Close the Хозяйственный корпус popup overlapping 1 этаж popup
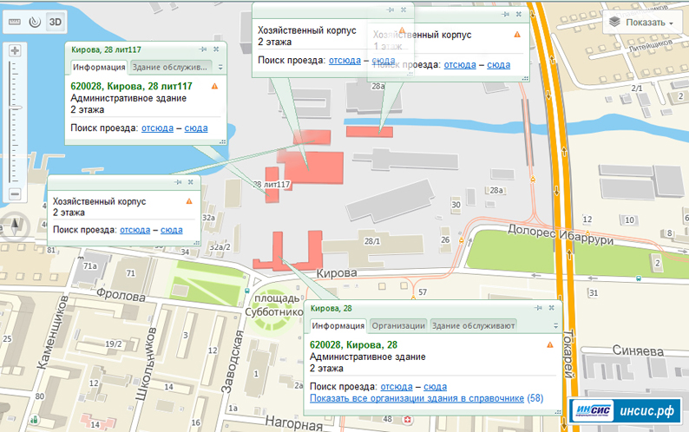Image resolution: width=689 pixels, height=432 pixels. point(404,10)
